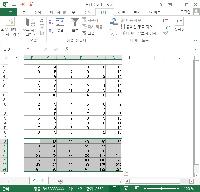Select the Sheet1 sheet tab
Screen dimensions: 200x192
tap(39, 181)
